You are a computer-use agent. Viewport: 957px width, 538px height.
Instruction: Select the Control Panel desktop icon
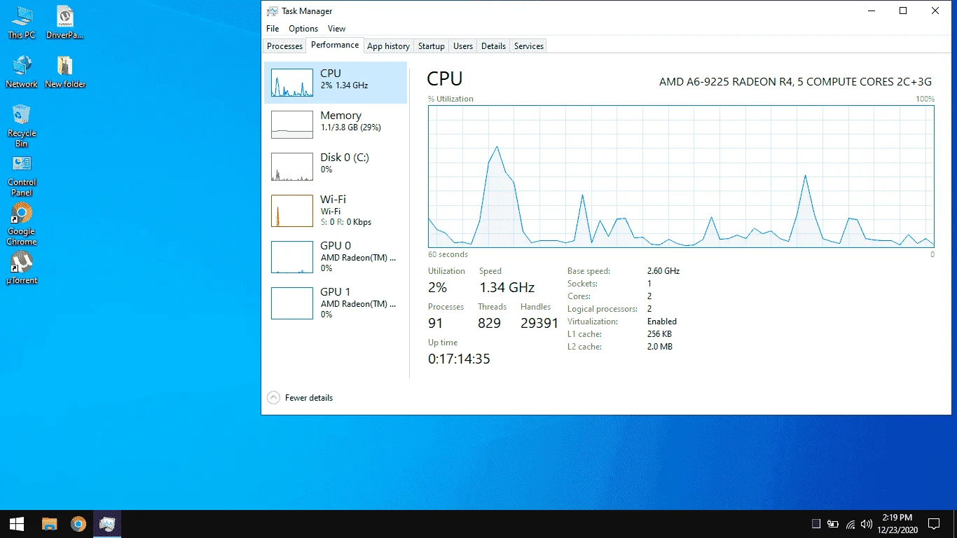(x=22, y=175)
